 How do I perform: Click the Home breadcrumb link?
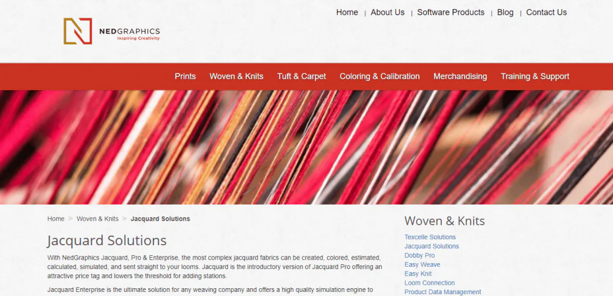56,219
